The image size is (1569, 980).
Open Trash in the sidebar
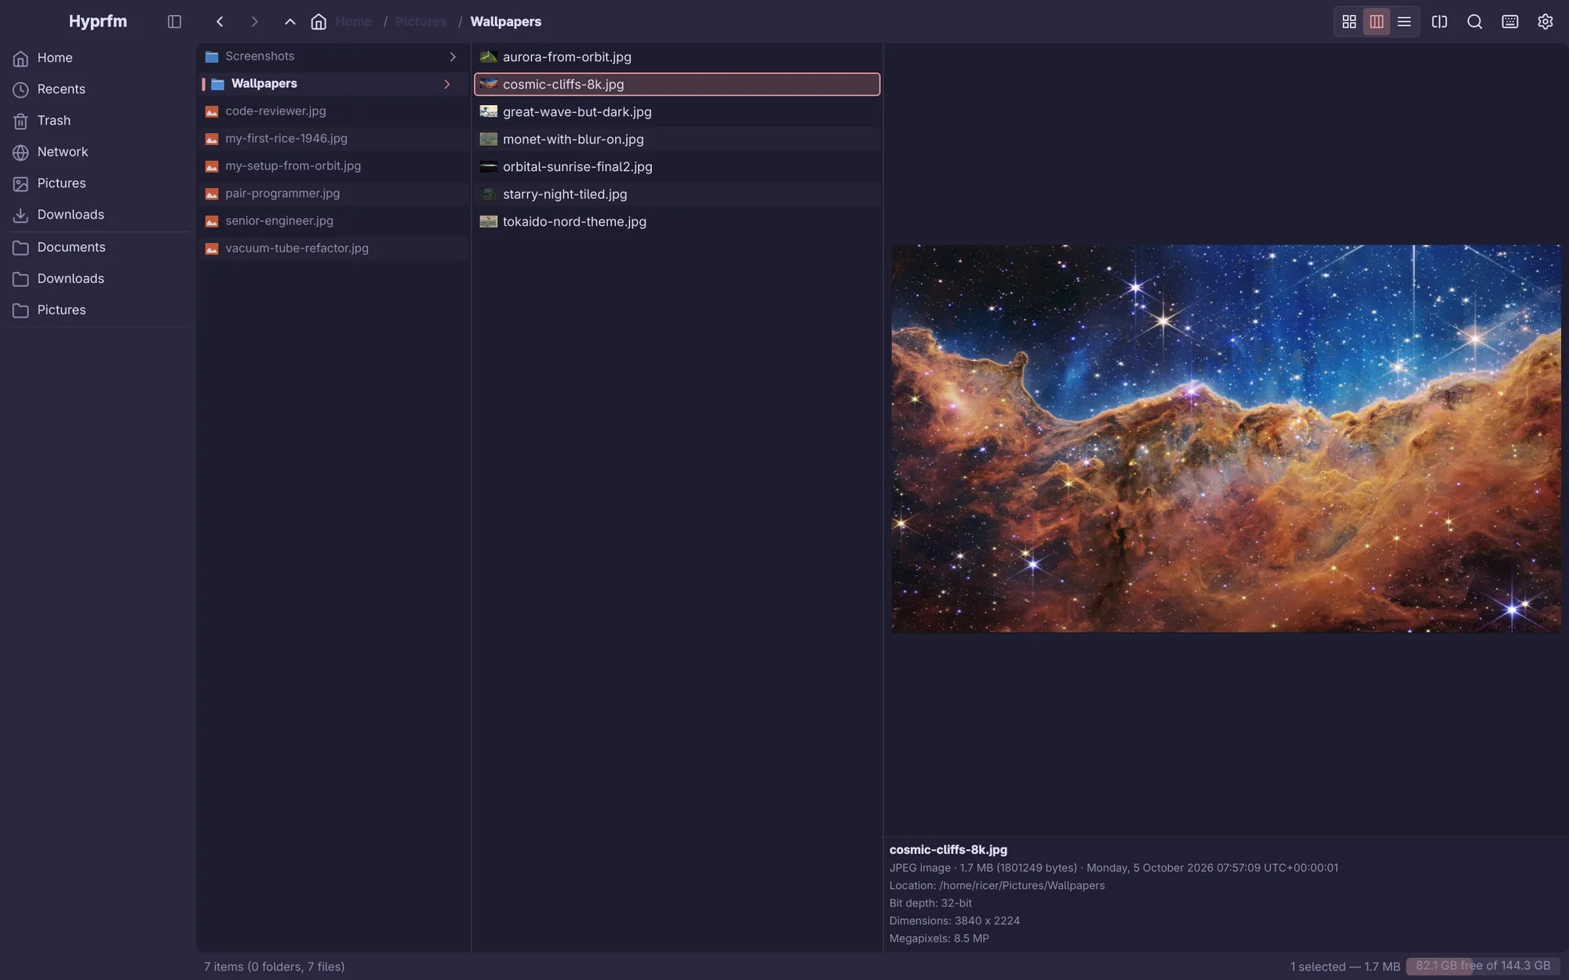pos(98,121)
